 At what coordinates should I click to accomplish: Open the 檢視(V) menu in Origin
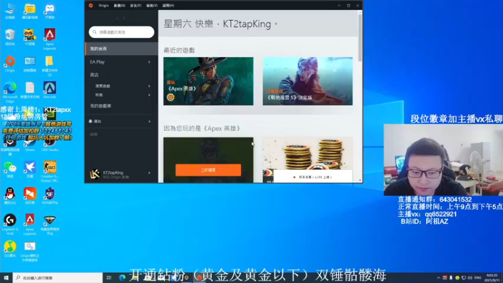(152, 6)
